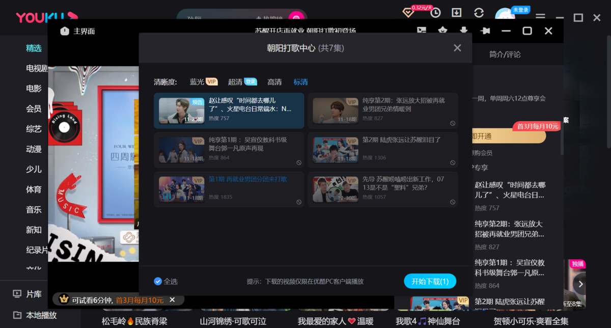Open 综艺 category in sidebar
The height and width of the screenshot is (328, 611).
(x=34, y=129)
